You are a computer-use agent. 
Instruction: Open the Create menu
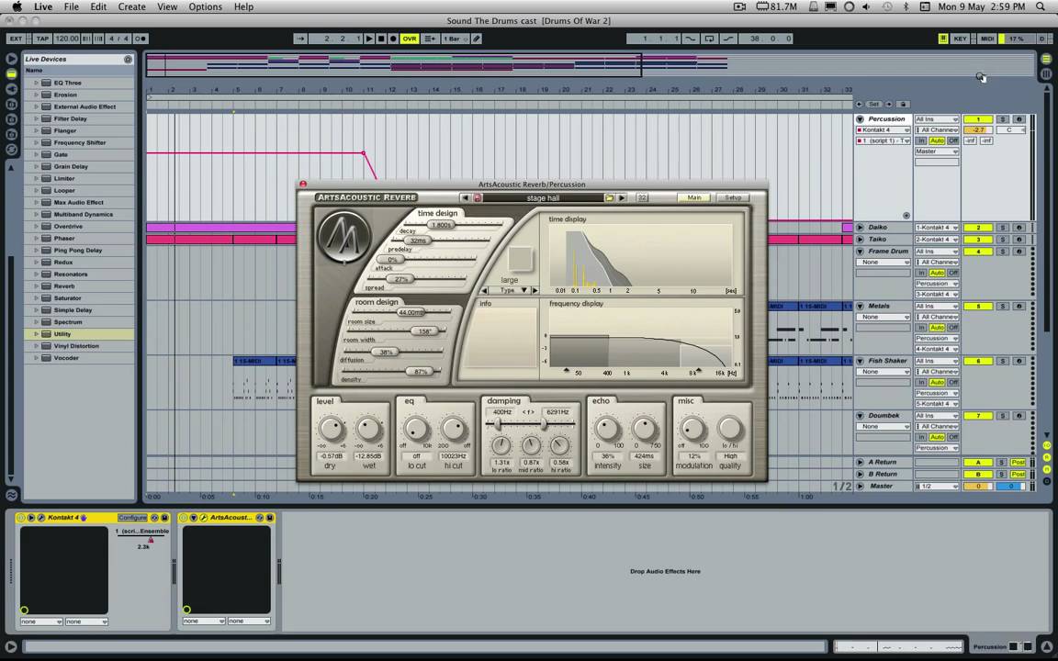click(x=131, y=6)
